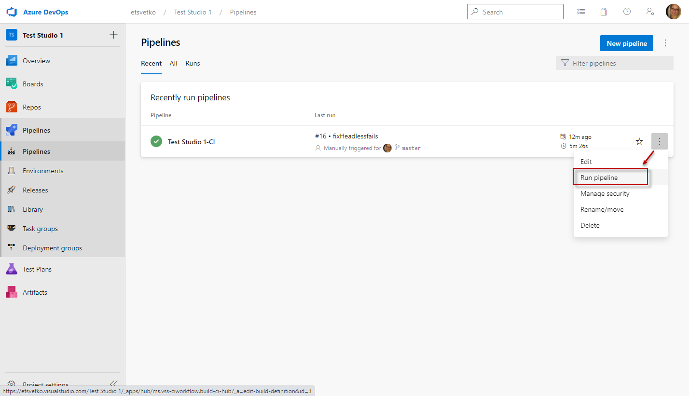Click the New pipeline button
The height and width of the screenshot is (396, 689).
point(627,43)
